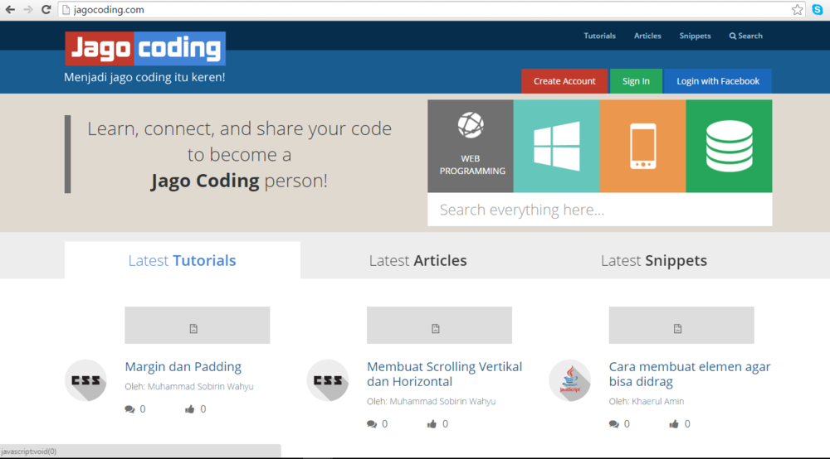Click the JavaScript avatar icon
This screenshot has width=830, height=459.
[569, 380]
